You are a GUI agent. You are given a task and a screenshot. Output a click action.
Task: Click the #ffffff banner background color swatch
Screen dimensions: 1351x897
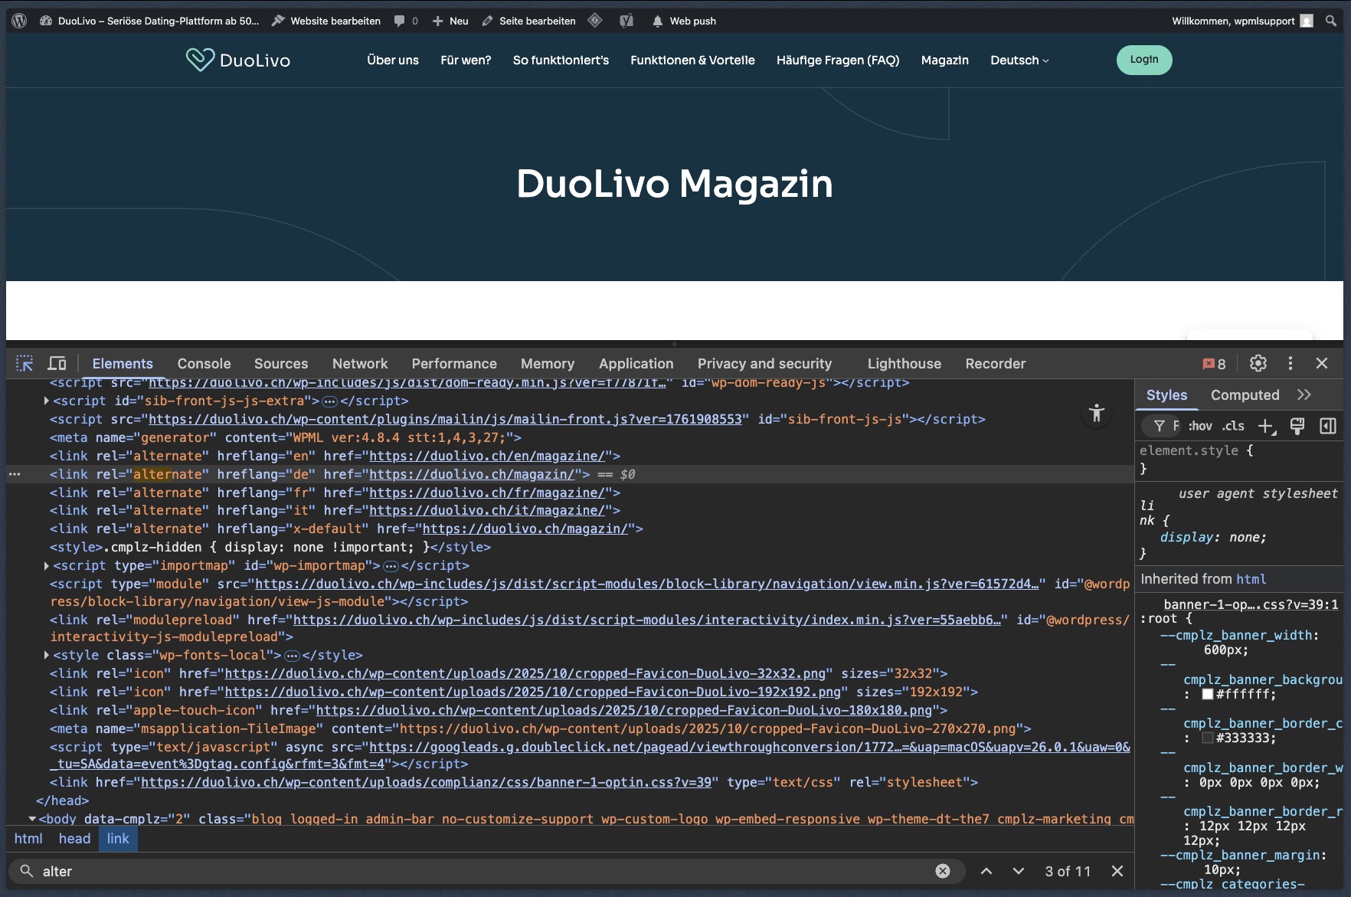point(1208,694)
